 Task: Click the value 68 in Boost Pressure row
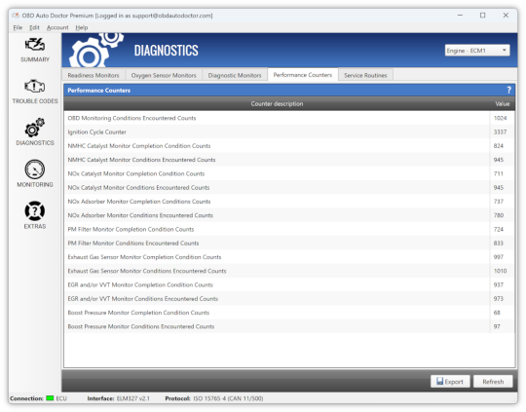click(497, 313)
